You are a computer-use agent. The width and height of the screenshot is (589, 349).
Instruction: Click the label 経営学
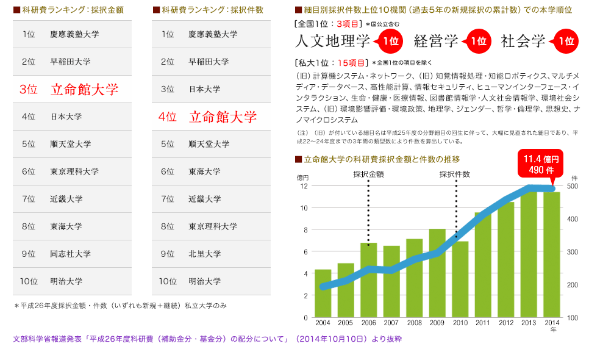436,41
